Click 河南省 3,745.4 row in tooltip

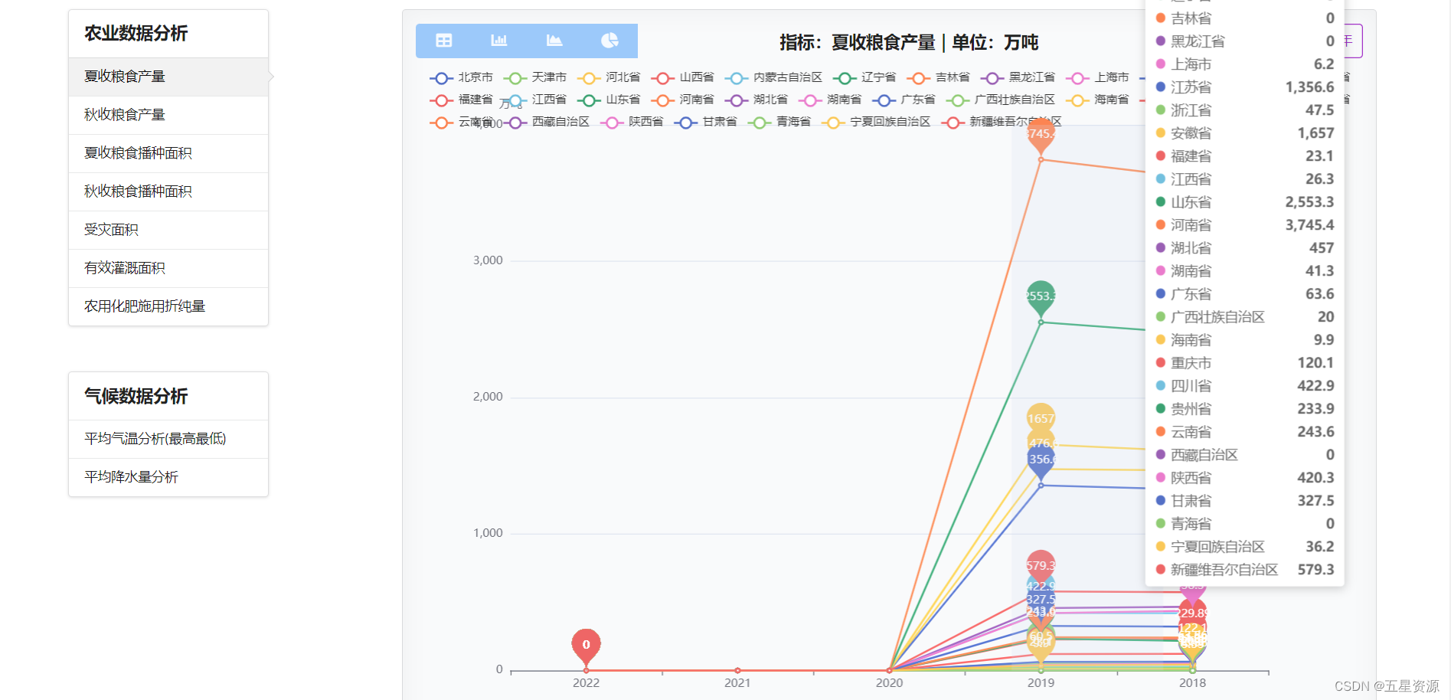point(1244,225)
